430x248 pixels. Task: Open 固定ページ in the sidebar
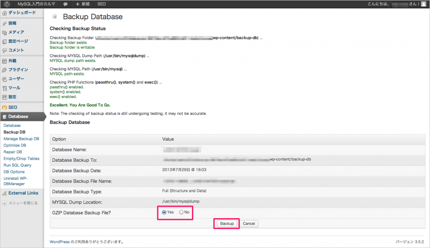coord(18,41)
